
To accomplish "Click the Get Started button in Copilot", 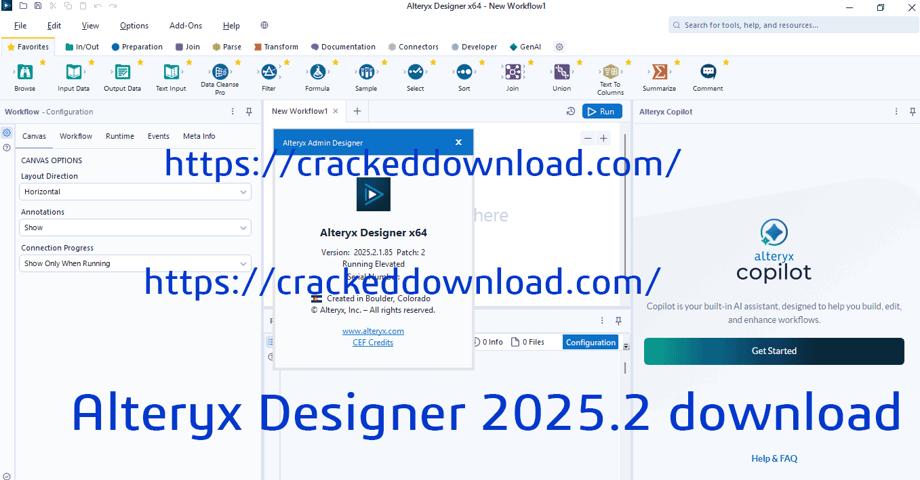I will tap(774, 351).
